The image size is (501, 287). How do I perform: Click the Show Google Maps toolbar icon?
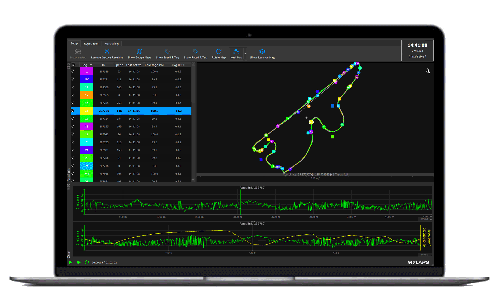(139, 51)
